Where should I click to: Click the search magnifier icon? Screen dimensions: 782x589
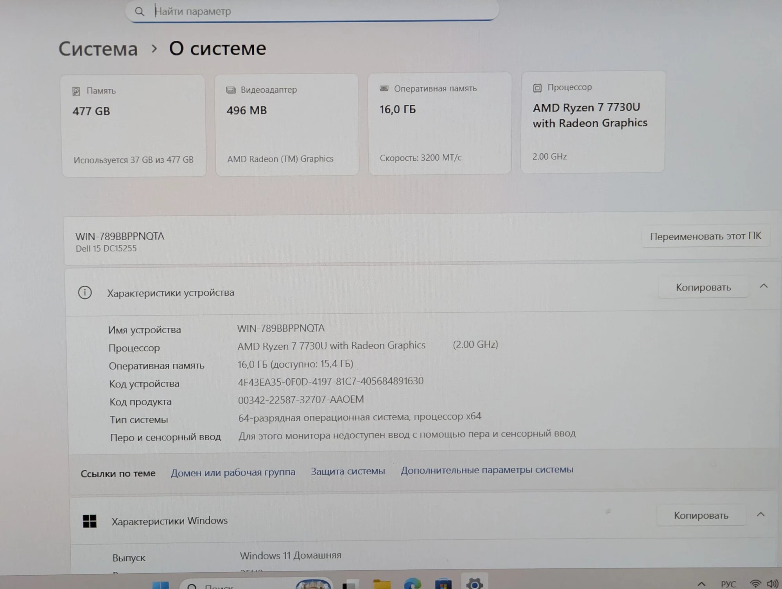139,12
